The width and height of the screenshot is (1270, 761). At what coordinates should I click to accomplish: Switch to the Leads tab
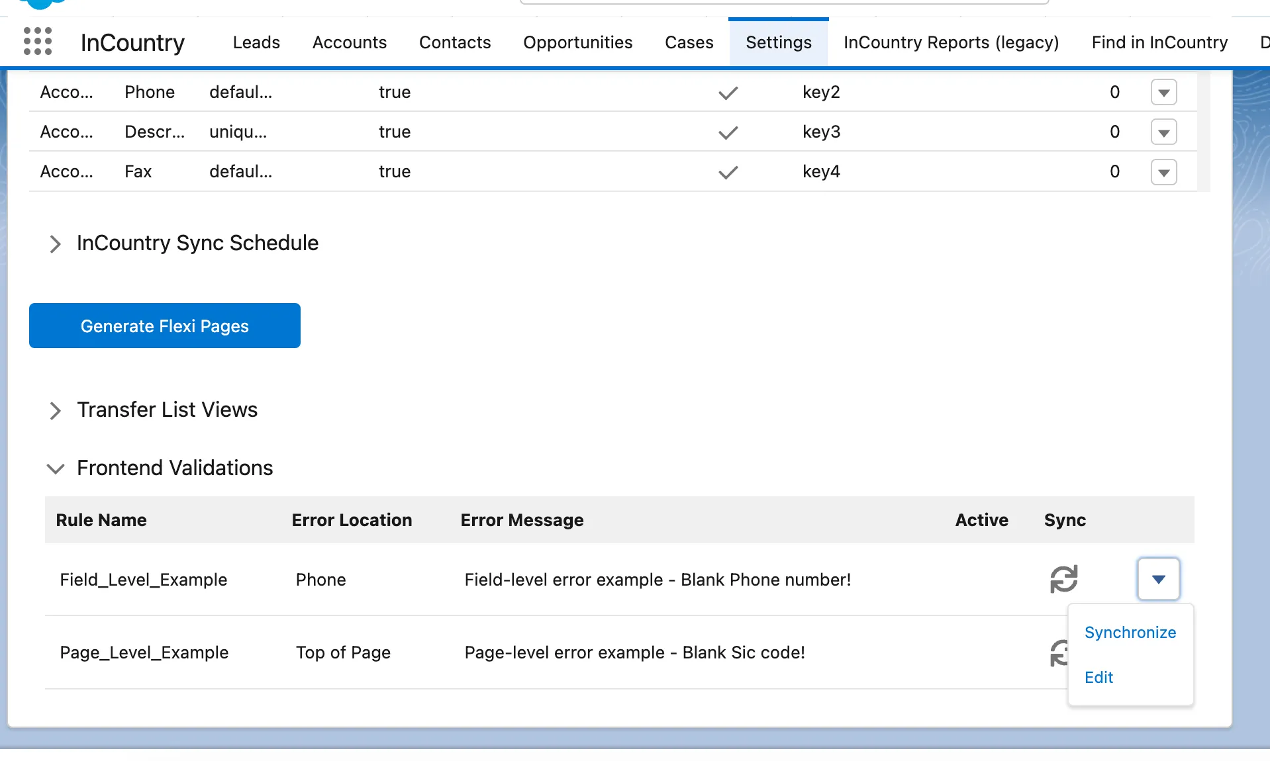tap(256, 42)
